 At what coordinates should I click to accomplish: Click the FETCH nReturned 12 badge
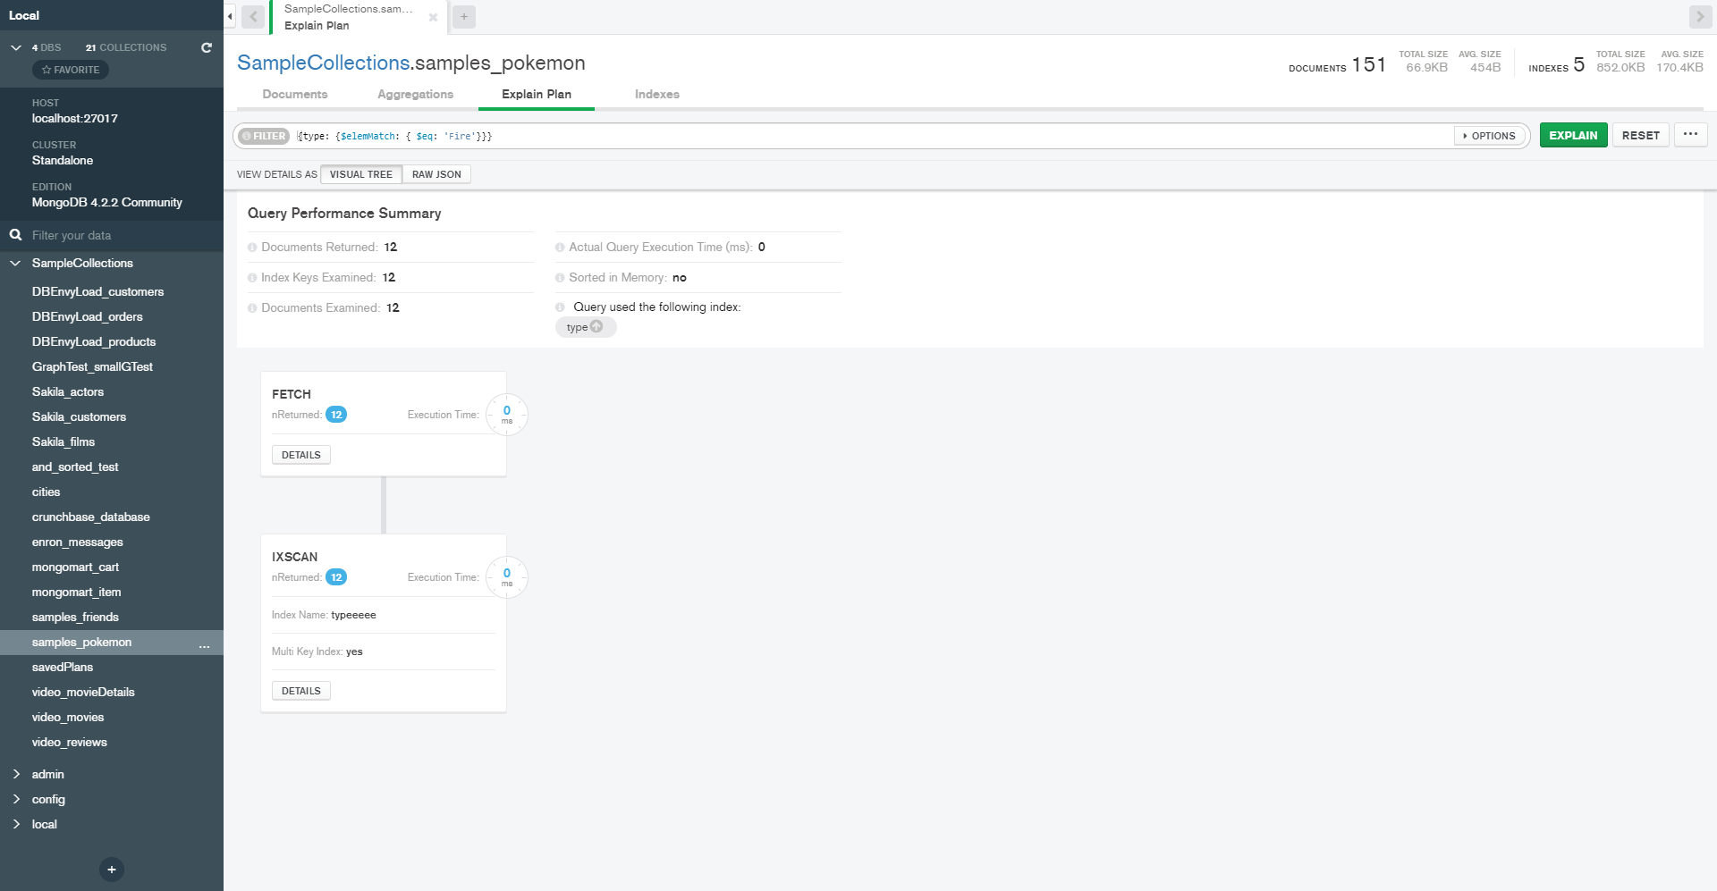336,415
